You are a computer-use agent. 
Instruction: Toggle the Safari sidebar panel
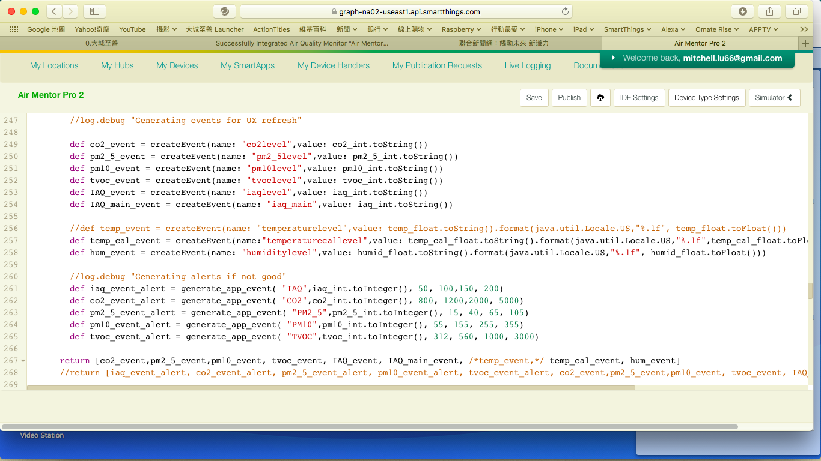pyautogui.click(x=94, y=11)
